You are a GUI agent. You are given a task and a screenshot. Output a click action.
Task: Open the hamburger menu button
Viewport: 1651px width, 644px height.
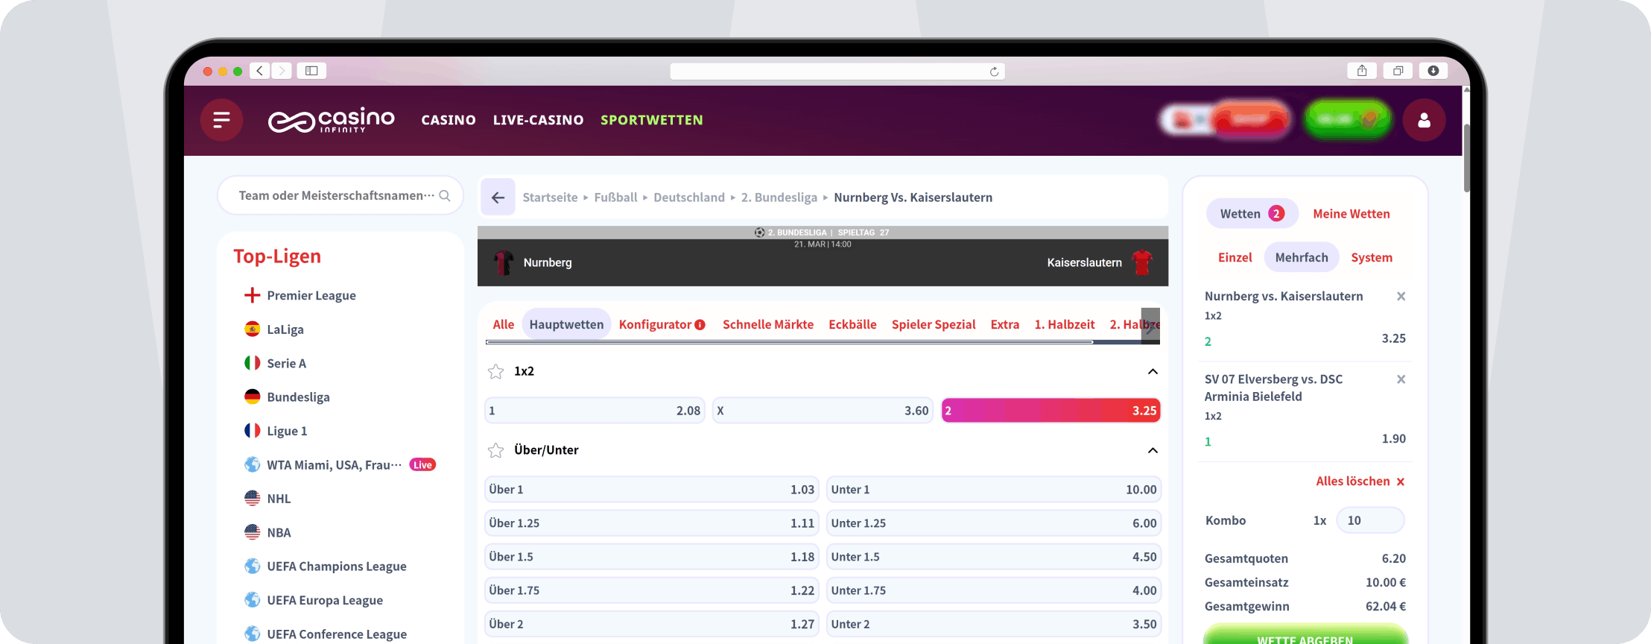tap(221, 120)
